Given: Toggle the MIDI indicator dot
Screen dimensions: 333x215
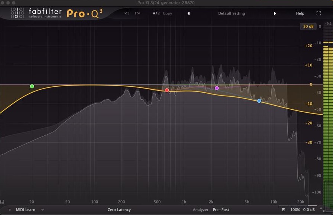Looking at the screenshot, I should point(10,210).
